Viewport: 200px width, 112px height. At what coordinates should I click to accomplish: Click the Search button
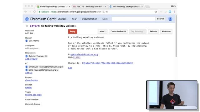(160, 19)
